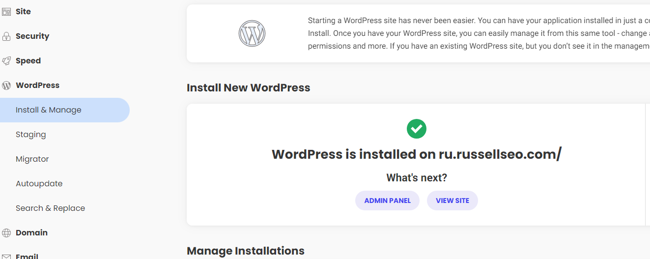
Task: Click the What's next? text
Action: pyautogui.click(x=417, y=178)
